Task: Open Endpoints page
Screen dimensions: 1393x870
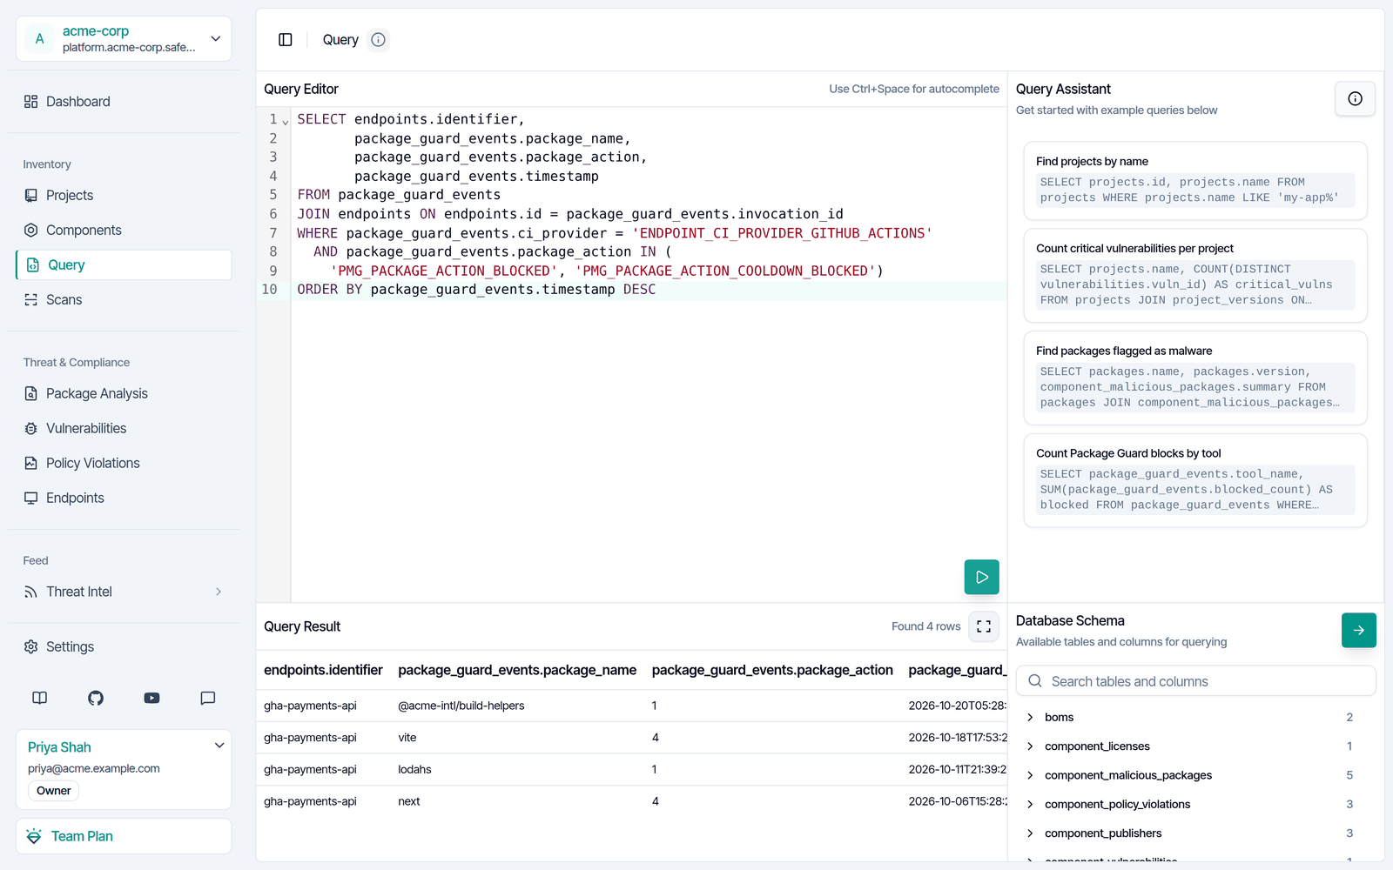Action: coord(124,499)
